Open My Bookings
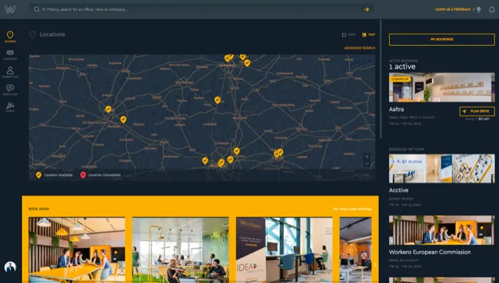 [442, 40]
